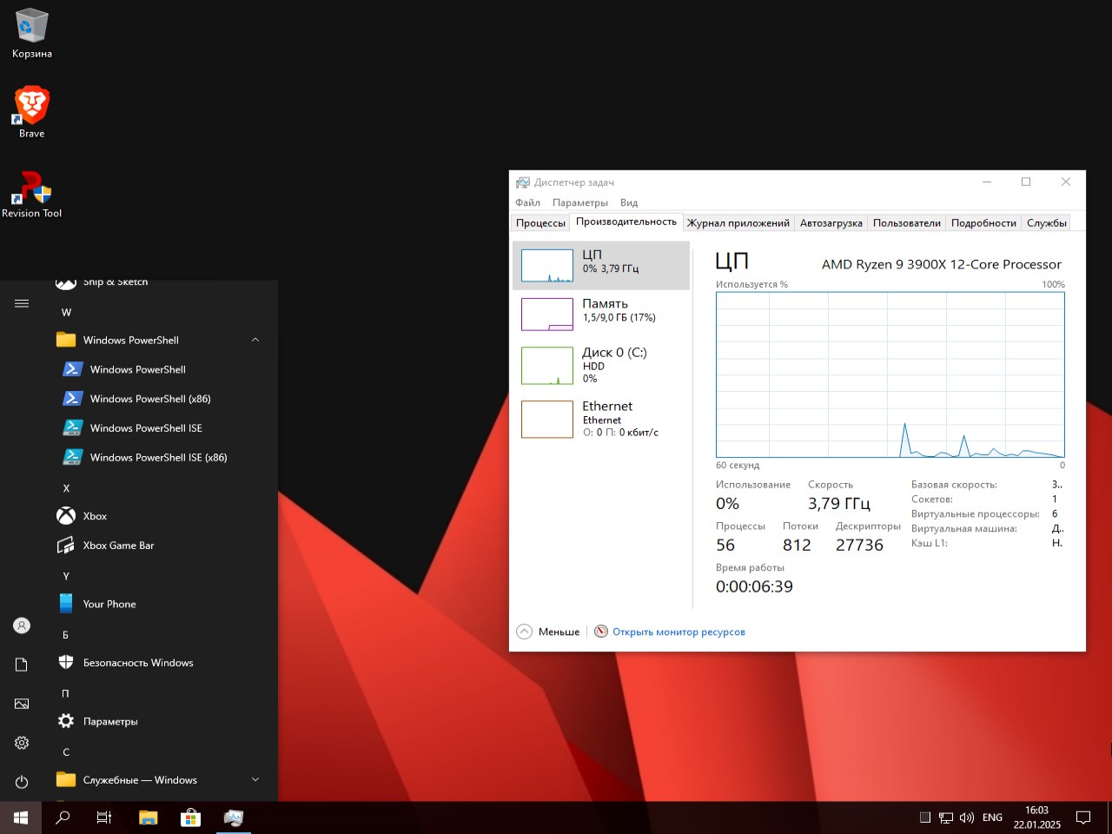
Task: Jump to the П letter header in Start
Action: click(65, 693)
